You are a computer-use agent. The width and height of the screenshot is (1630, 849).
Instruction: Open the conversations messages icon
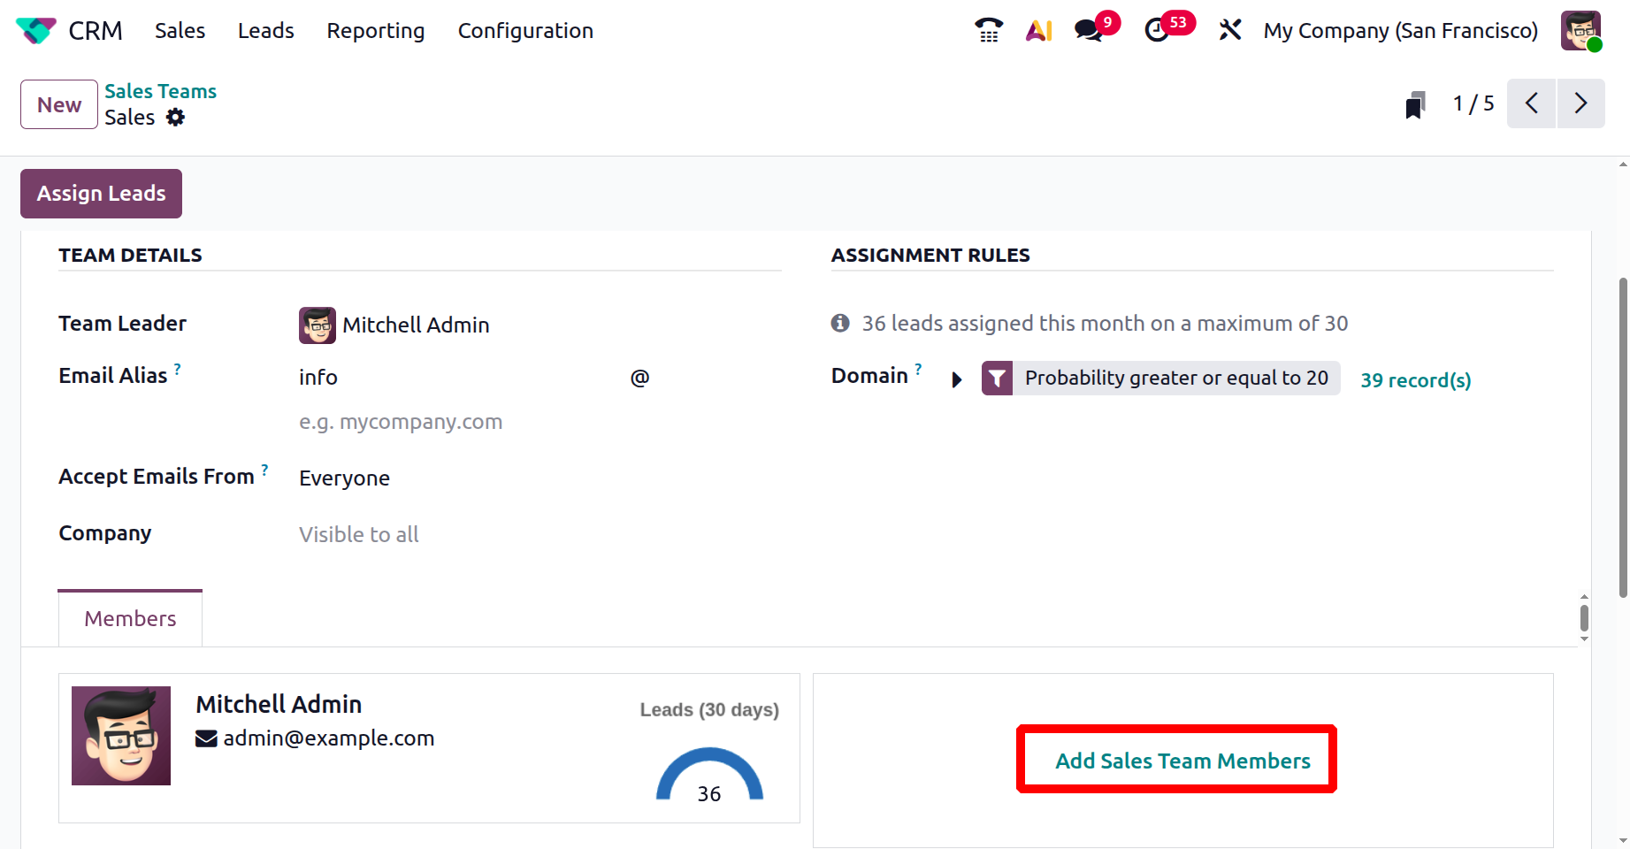[x=1089, y=31]
